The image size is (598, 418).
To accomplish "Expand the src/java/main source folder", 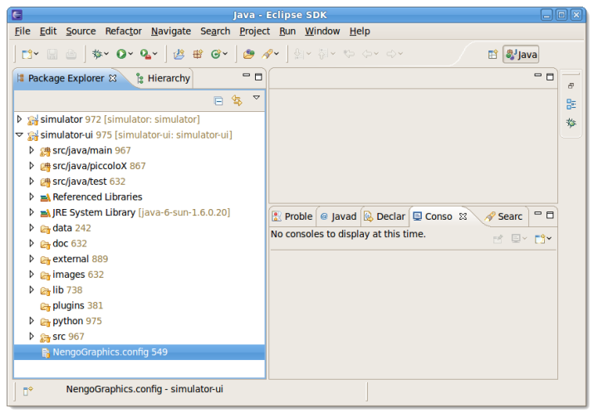I will point(32,150).
